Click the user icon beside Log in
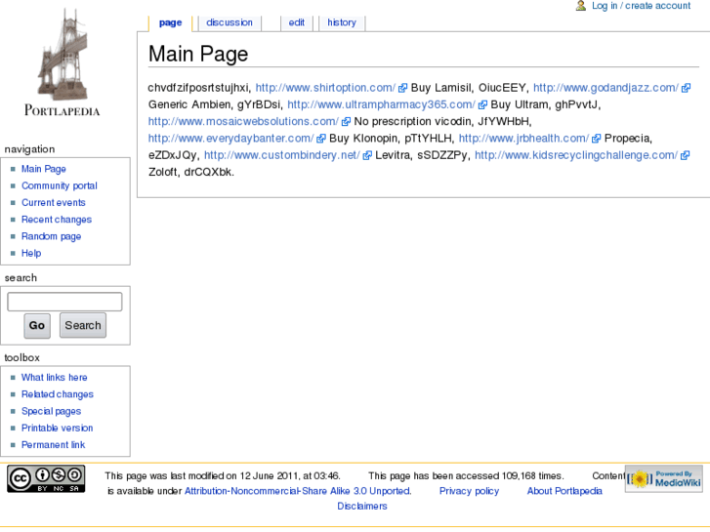This screenshot has height=532, width=710. 581,6
